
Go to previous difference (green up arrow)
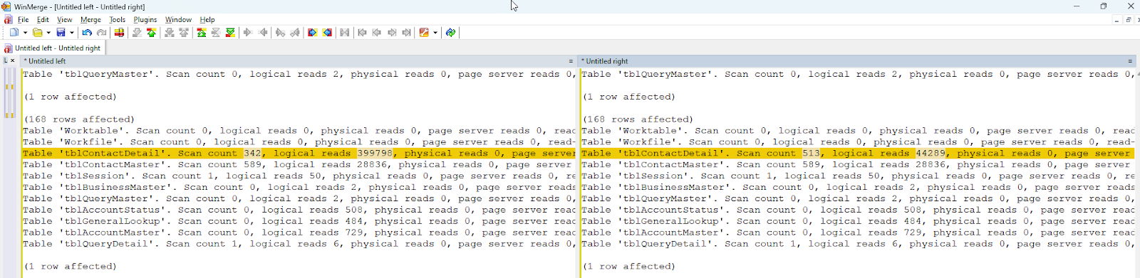[x=151, y=33]
